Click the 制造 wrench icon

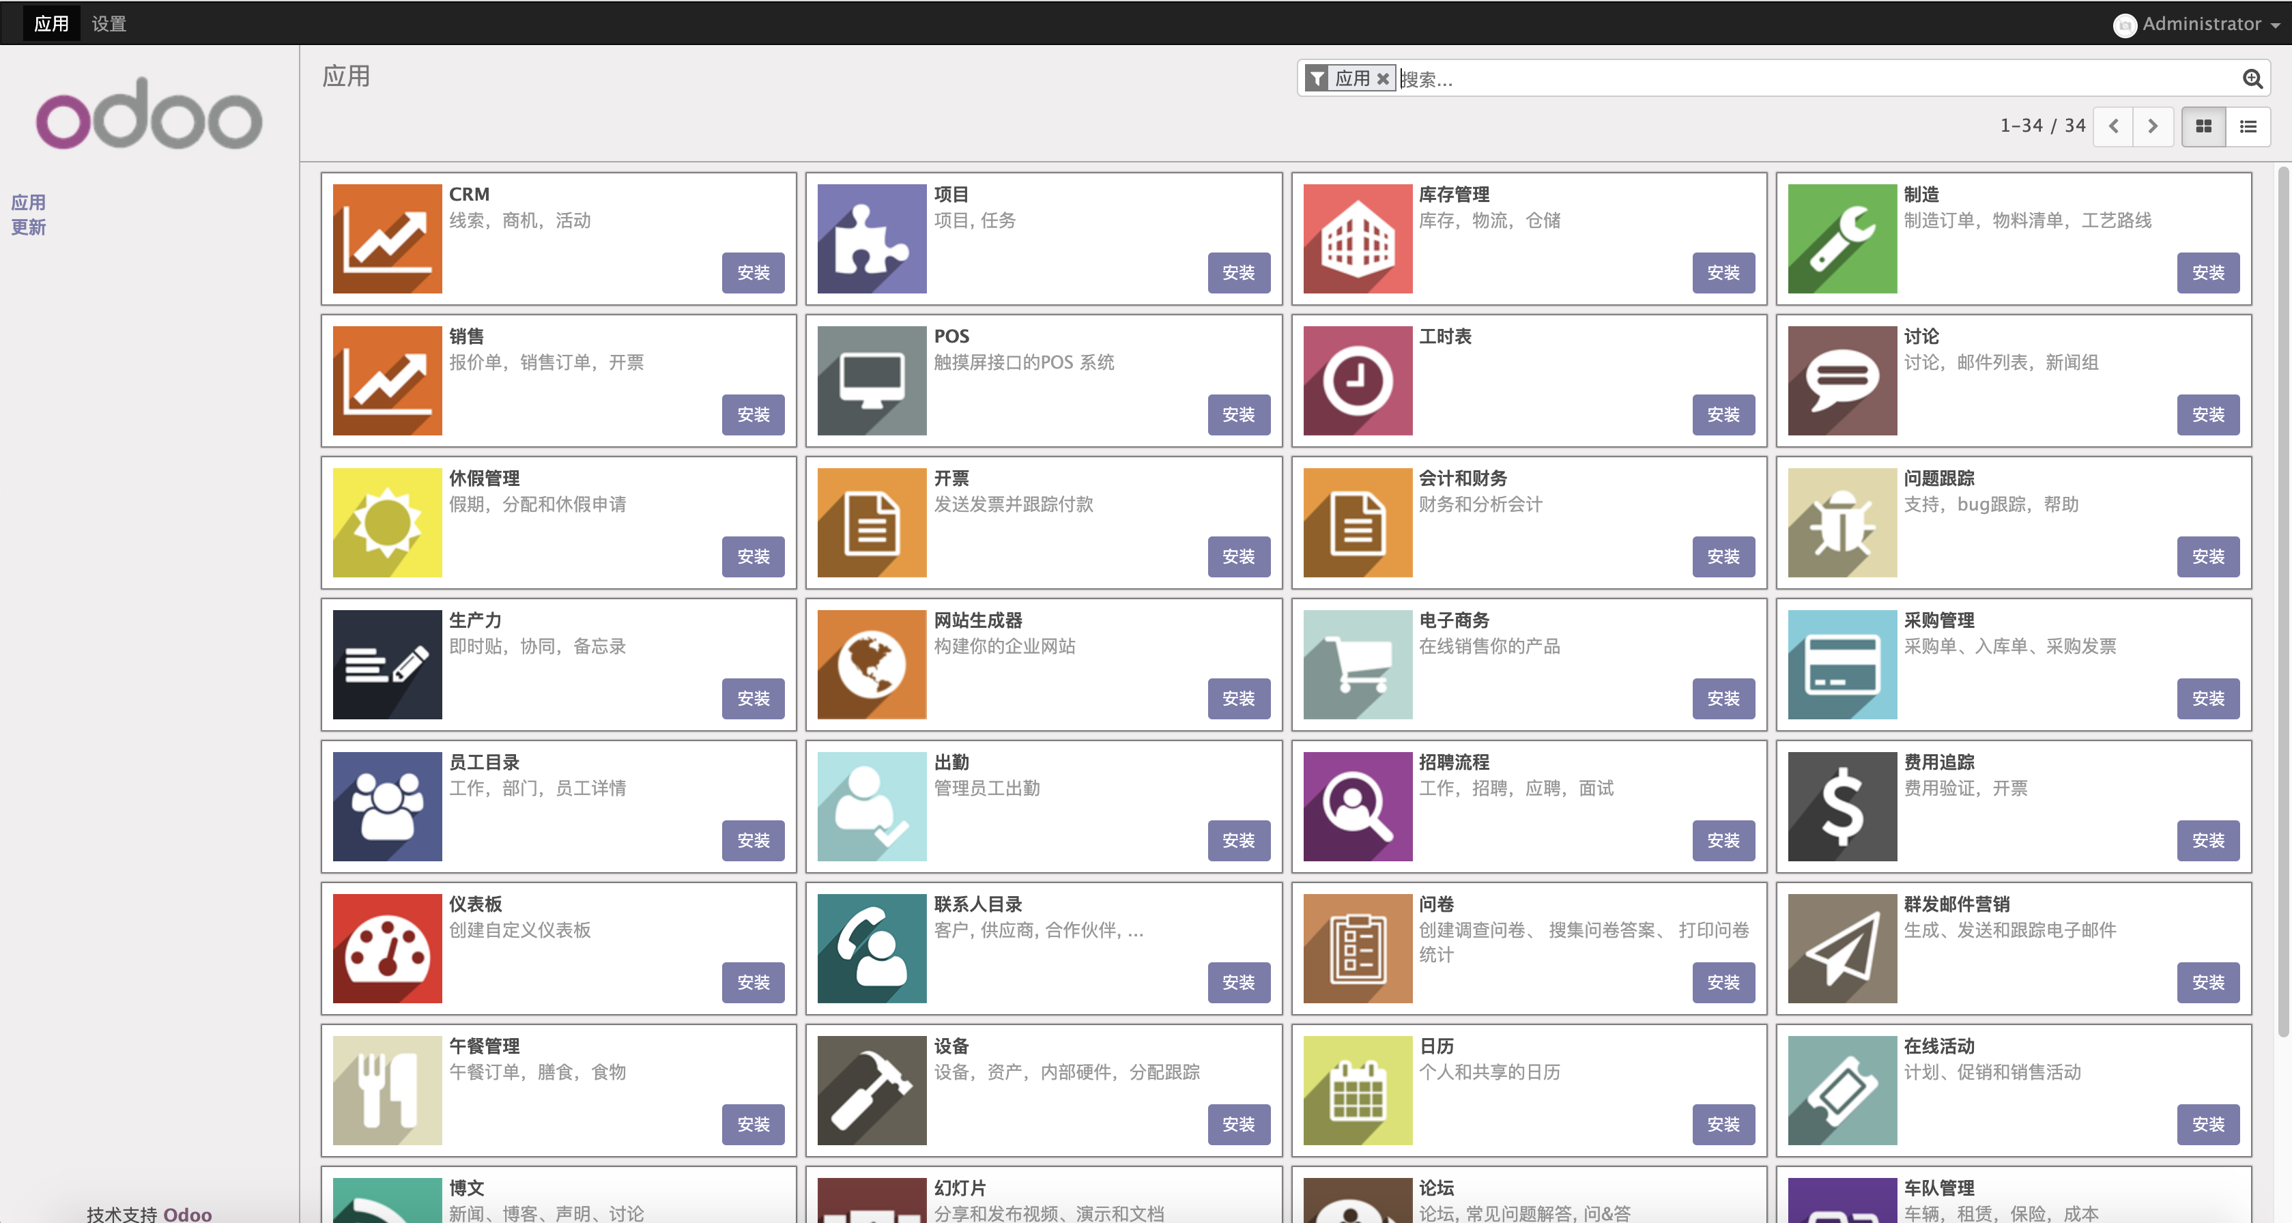[1842, 238]
